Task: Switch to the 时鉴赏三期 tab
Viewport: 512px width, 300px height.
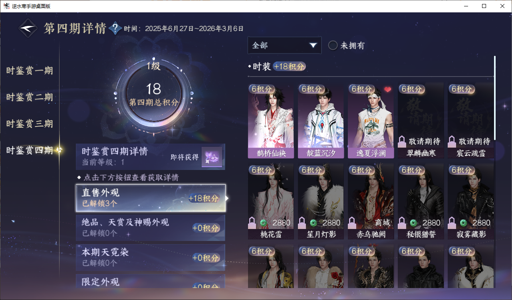Action: click(30, 124)
